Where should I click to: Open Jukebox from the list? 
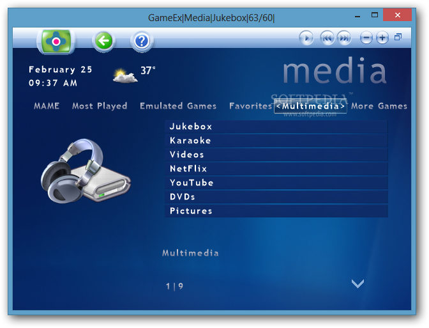point(276,127)
